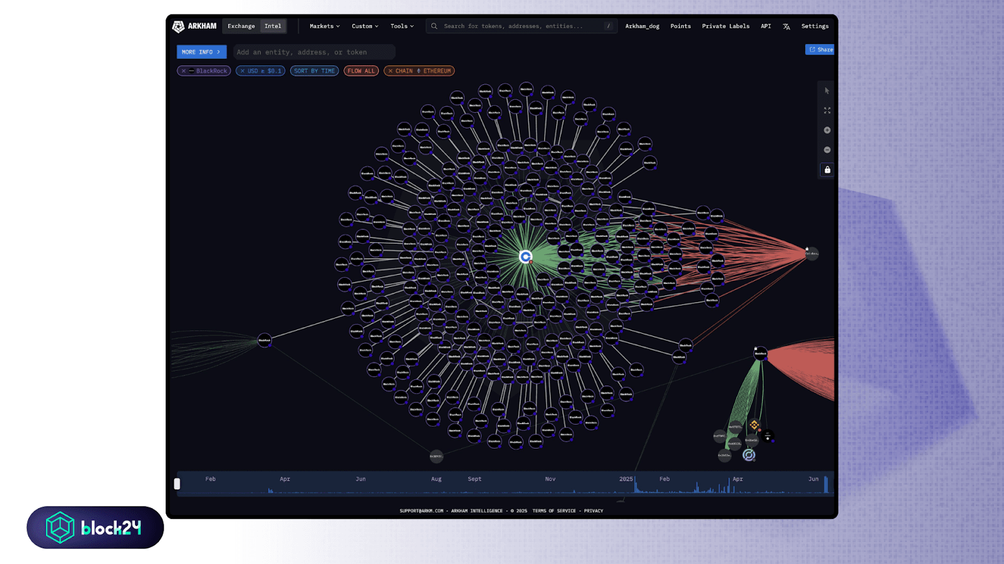Select the far-right node with red flows

812,254
